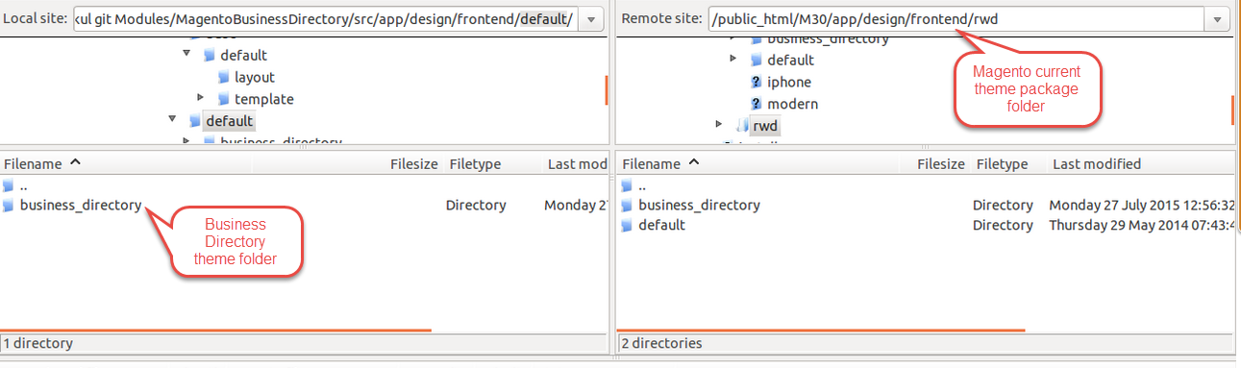Click default folder icon in remote file list
Image resolution: width=1241 pixels, height=368 pixels.
(628, 225)
